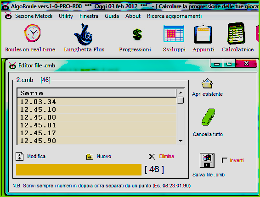This screenshot has height=197, width=260.
Task: Click Apri esistente text link
Action: 207,94
